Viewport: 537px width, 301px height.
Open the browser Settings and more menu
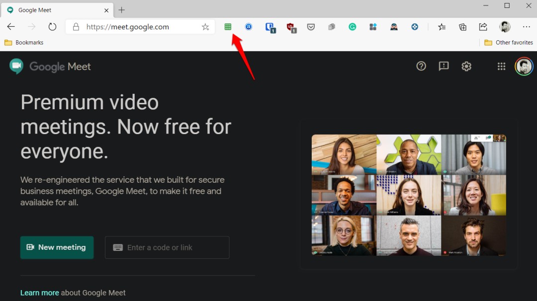pos(527,27)
